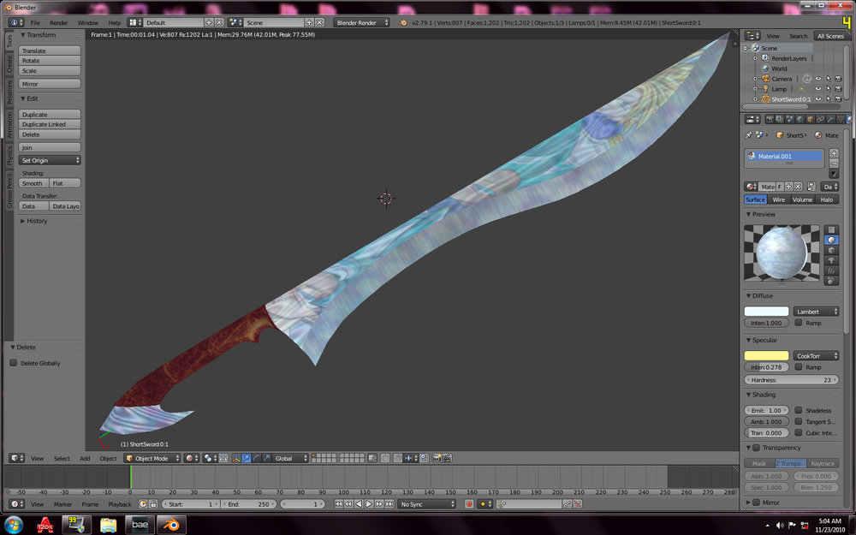Expand RenderLayers in outliner
Screen dimensions: 856x535
point(756,58)
